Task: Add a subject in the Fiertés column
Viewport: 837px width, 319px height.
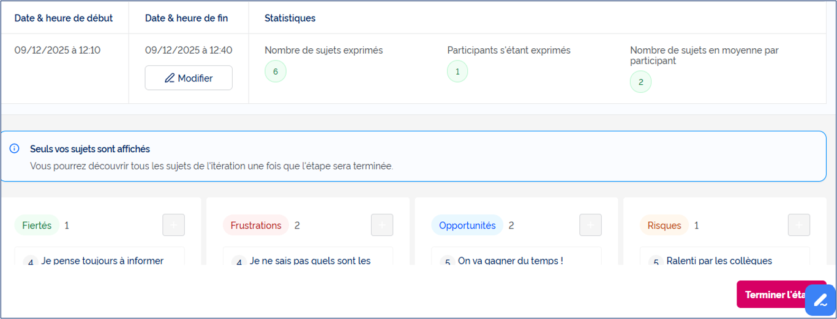Action: [x=173, y=226]
